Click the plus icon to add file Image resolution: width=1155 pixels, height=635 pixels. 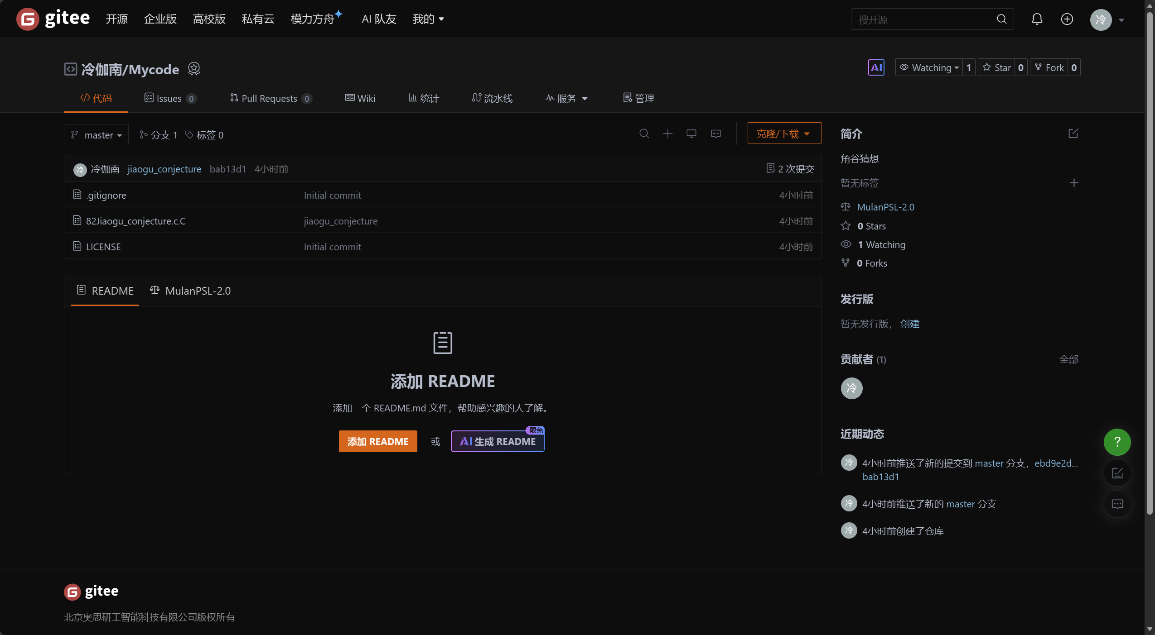pos(667,134)
